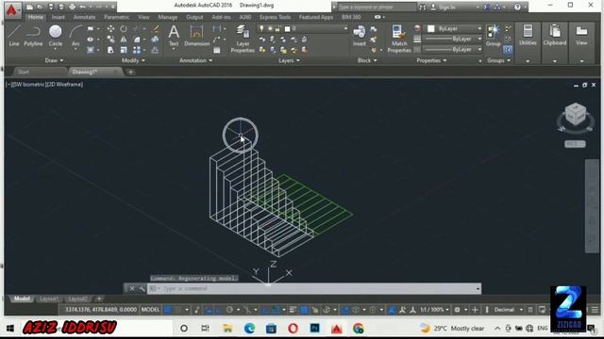Toggle transparency display on status bar
Screen dimensions: 604x339
tap(304, 310)
